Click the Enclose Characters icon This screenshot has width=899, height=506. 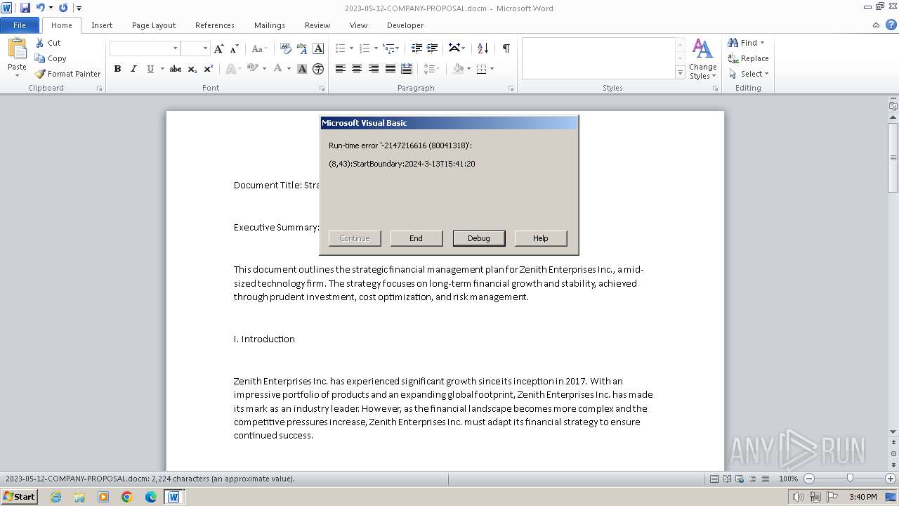318,69
